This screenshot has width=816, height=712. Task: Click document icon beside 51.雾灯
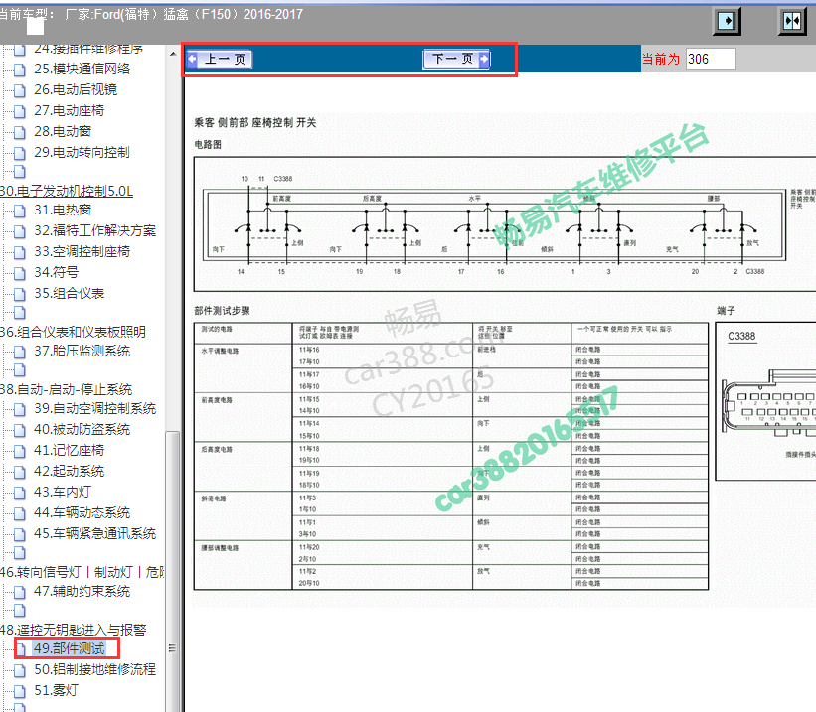tap(20, 691)
